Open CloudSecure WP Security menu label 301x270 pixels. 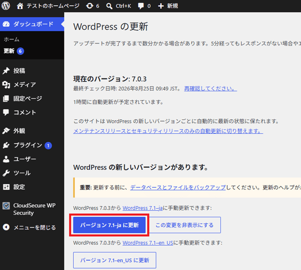(x=34, y=209)
